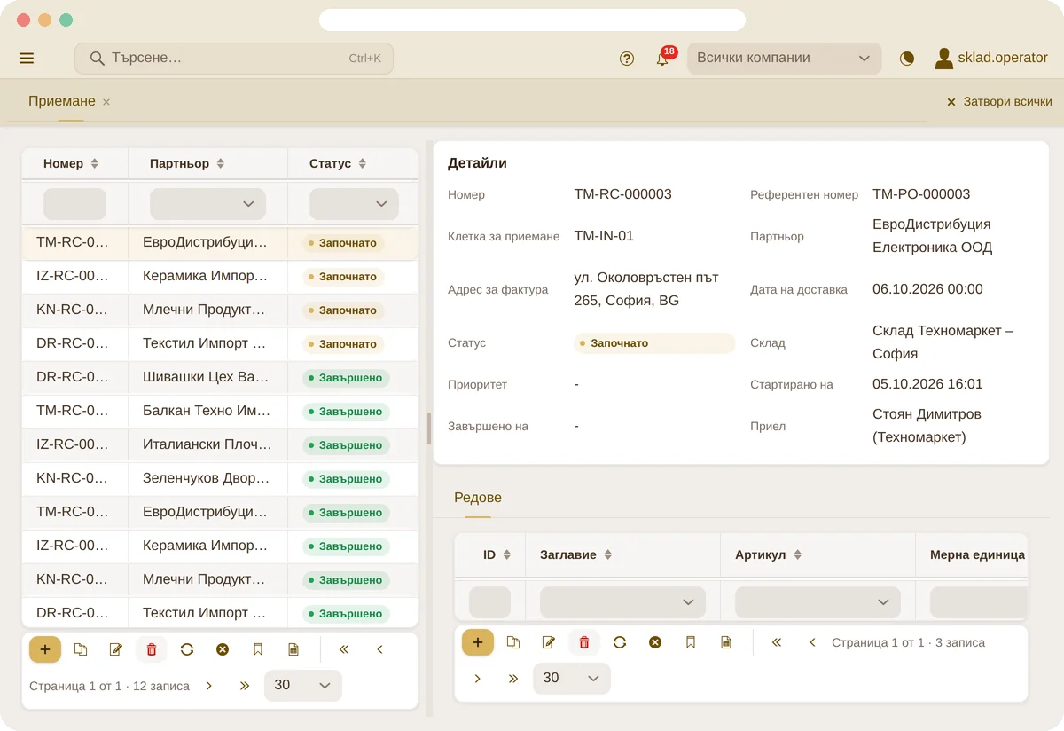Add a new receipt in the receipts list toolbar
The image size is (1064, 731).
tap(45, 649)
